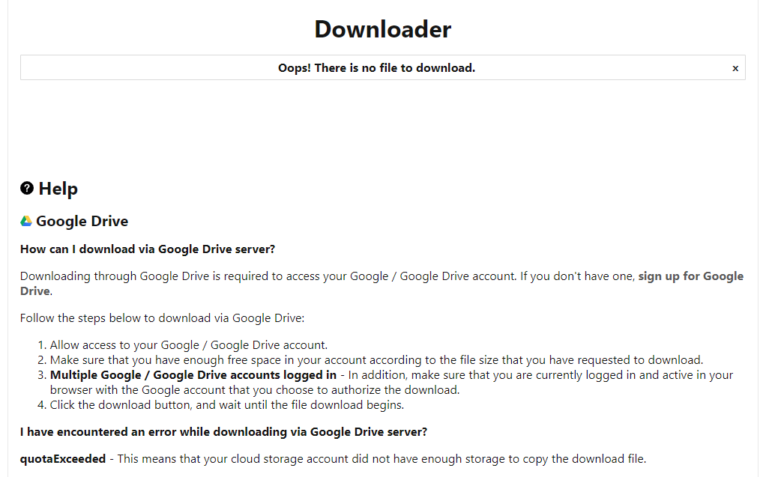
Task: Click 'How can I download via Google Drive server?'
Action: 148,249
